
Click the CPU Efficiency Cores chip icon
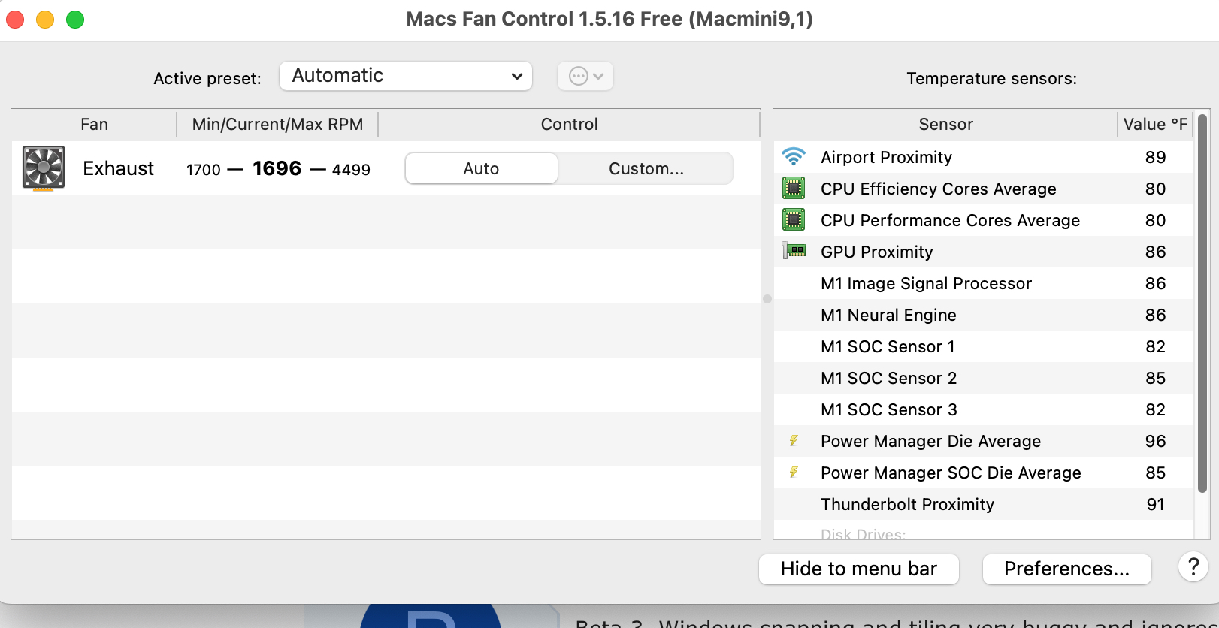pos(794,188)
